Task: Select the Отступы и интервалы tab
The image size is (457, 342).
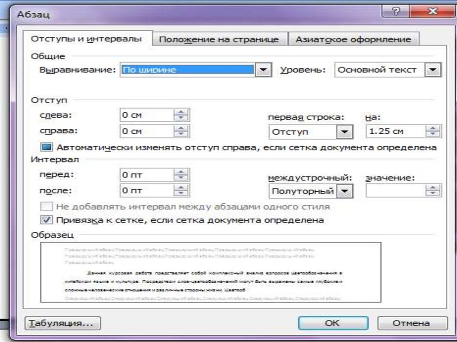Action: coord(87,38)
